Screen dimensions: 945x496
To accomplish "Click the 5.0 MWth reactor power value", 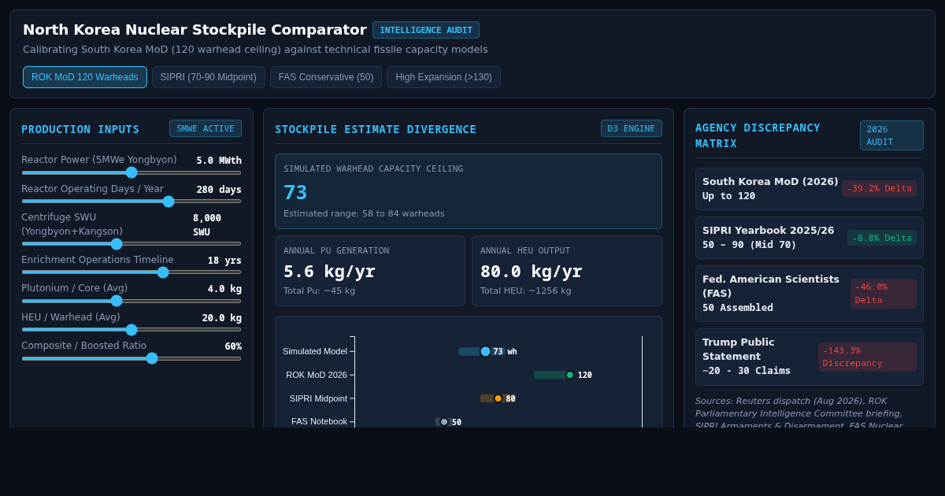I will click(x=219, y=161).
